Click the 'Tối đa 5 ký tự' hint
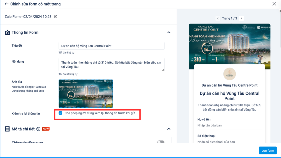The width and height of the screenshot is (281, 158). tap(66, 53)
